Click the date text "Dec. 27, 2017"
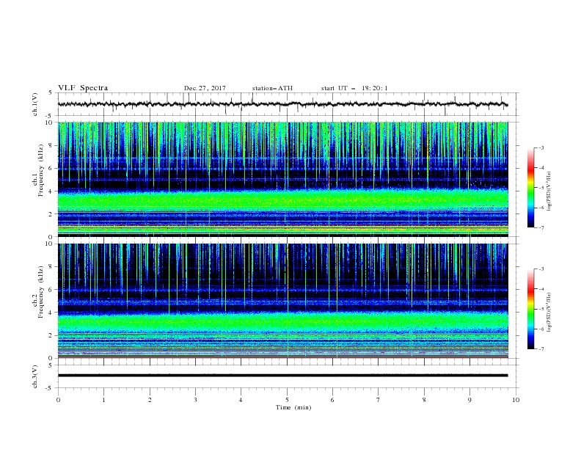Screen dimensions: 581x449 coord(205,88)
